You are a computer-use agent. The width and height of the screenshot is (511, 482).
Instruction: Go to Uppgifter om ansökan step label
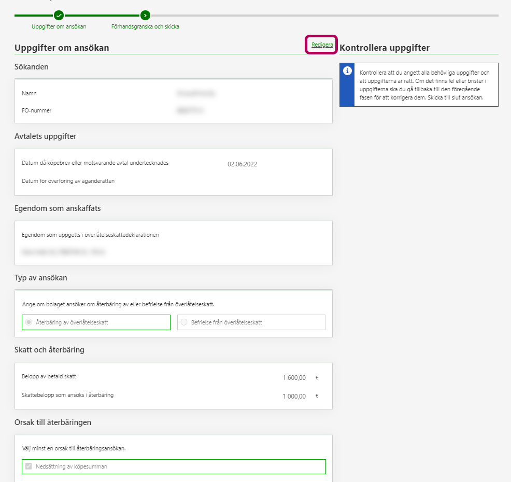tap(59, 26)
